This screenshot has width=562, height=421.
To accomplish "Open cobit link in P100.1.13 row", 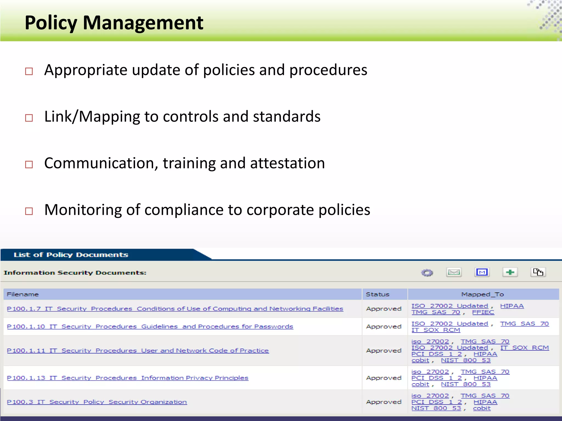I will tap(420, 384).
